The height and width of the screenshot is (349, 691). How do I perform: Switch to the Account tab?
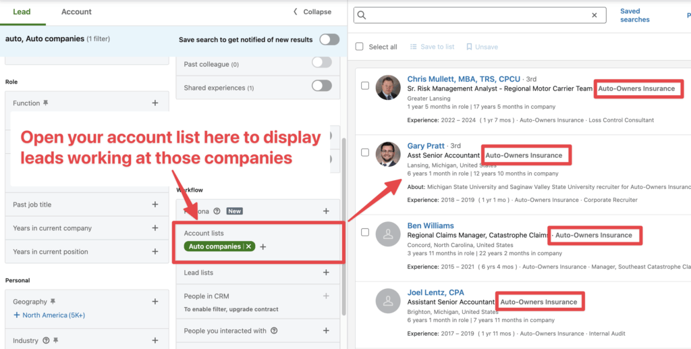tap(76, 12)
